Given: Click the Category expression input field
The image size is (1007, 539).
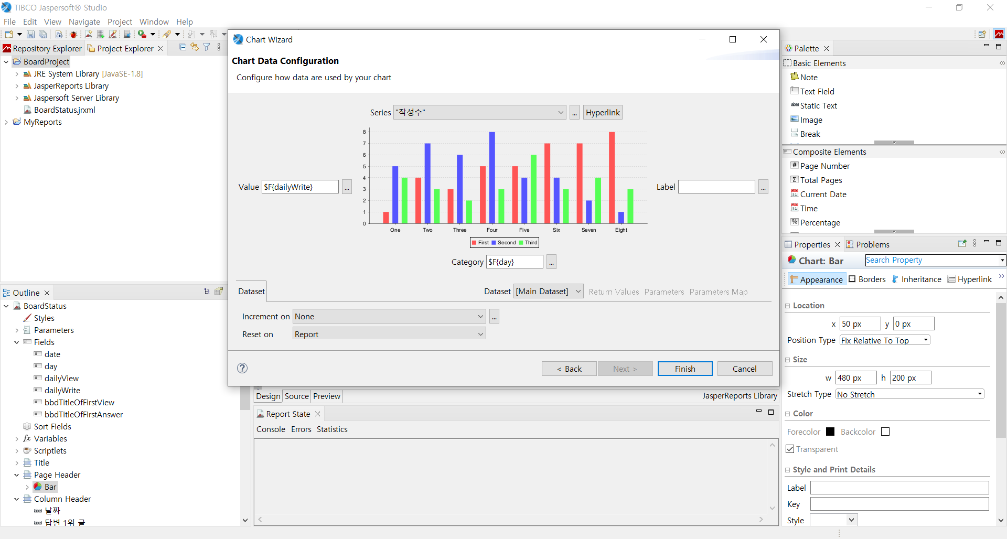Looking at the screenshot, I should 515,262.
